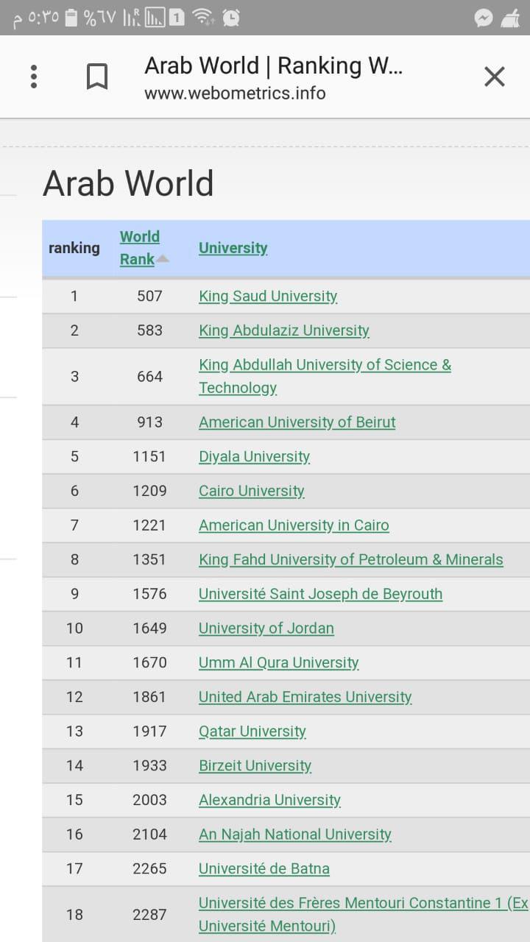
Task: Select world rank value 2104
Action: coord(149,835)
